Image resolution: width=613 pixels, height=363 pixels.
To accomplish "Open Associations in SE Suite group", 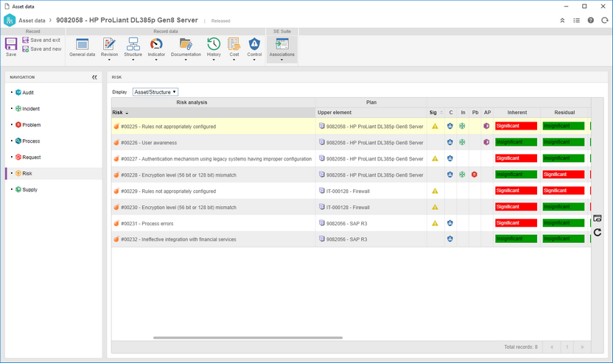I will click(x=282, y=48).
